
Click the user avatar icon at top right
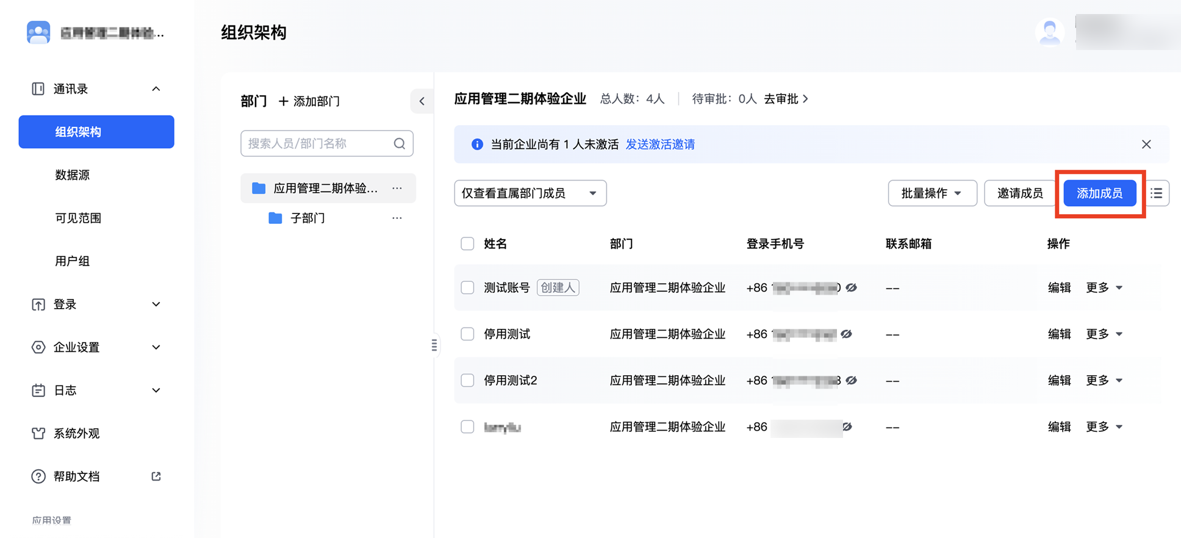point(1049,32)
